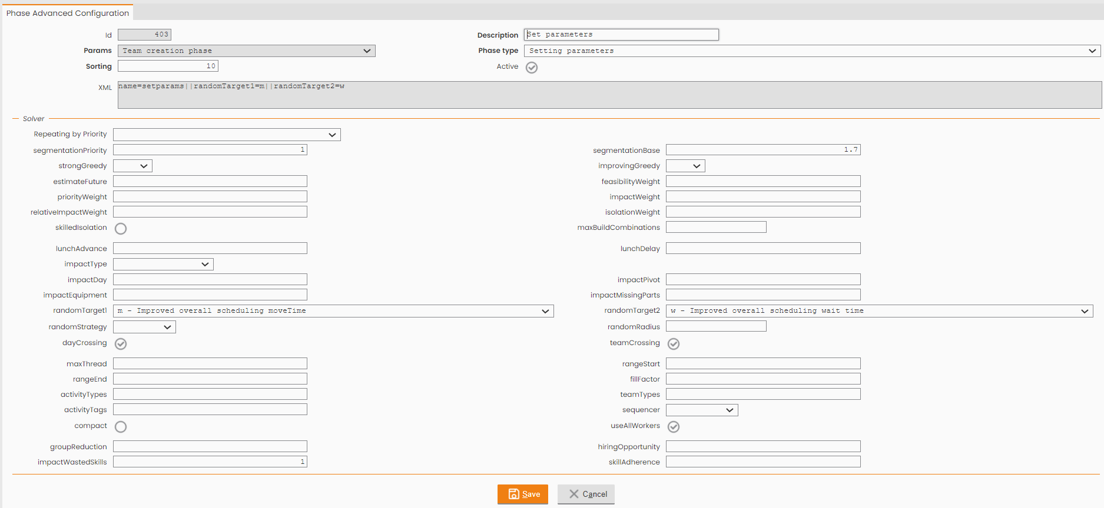Expand the impactType dropdown
This screenshot has height=508, width=1104.
point(163,264)
